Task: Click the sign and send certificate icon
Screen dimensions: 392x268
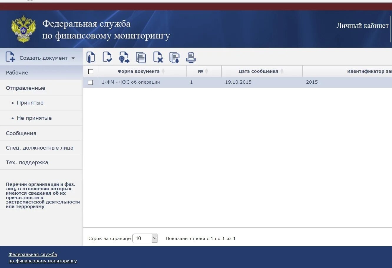Action: tap(124, 57)
